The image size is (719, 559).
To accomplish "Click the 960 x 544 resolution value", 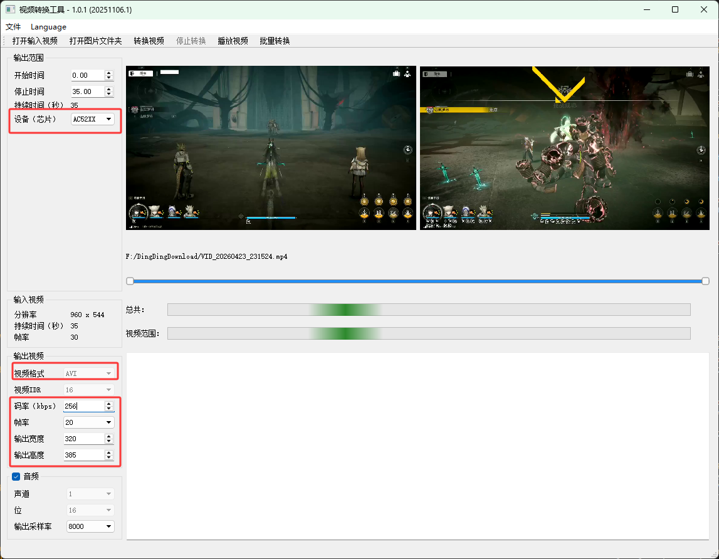I will tap(87, 315).
